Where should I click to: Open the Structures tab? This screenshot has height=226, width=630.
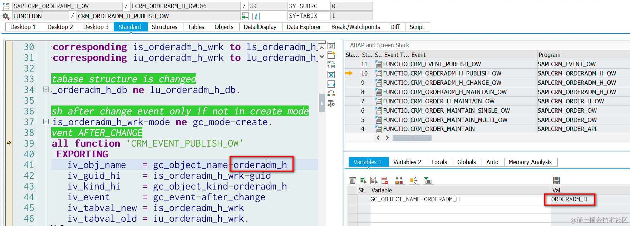pyautogui.click(x=164, y=27)
